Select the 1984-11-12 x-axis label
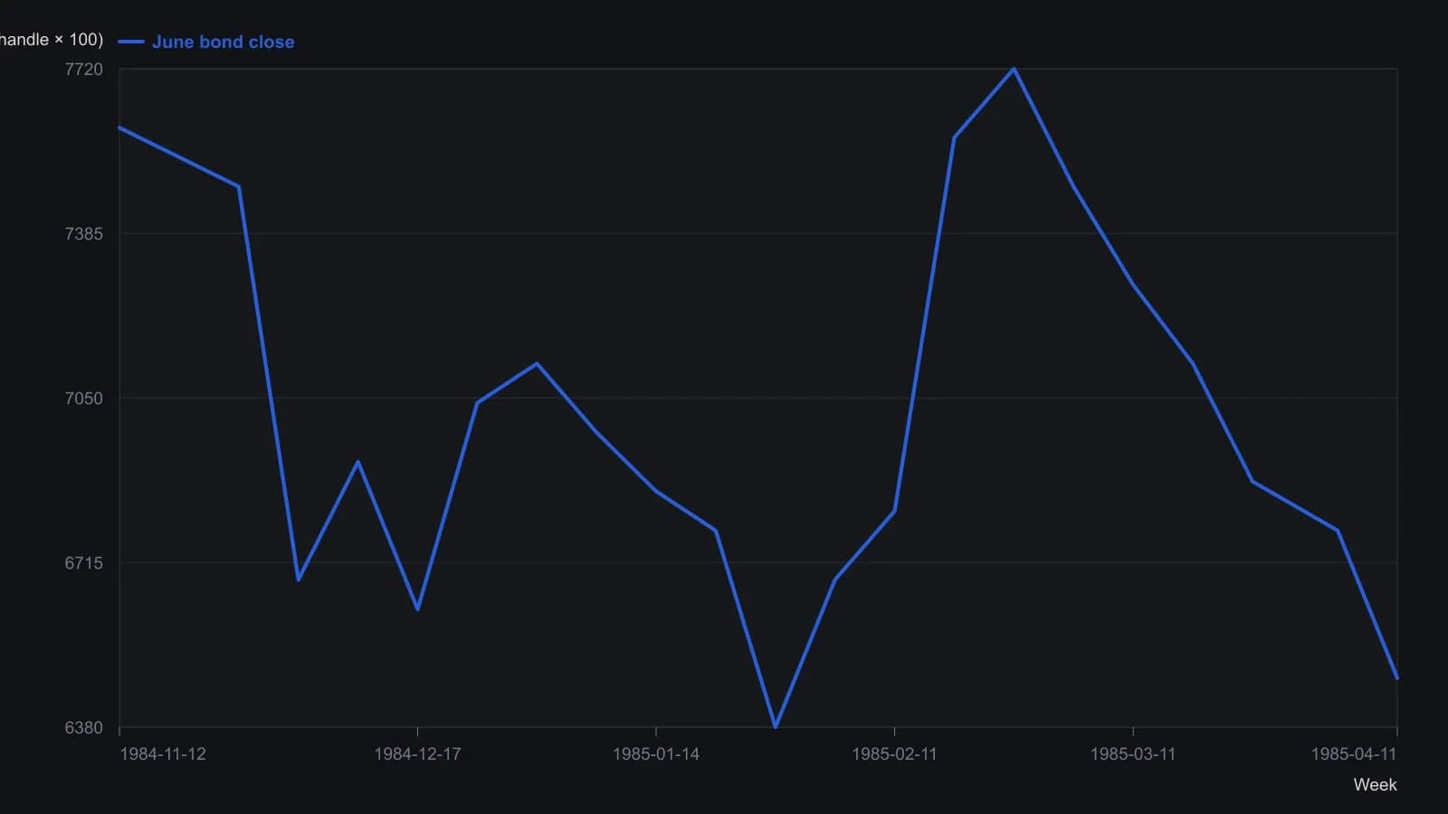This screenshot has height=814, width=1448. click(x=163, y=754)
